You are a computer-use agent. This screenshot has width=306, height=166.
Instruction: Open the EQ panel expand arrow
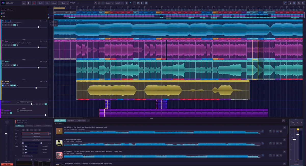31,160
